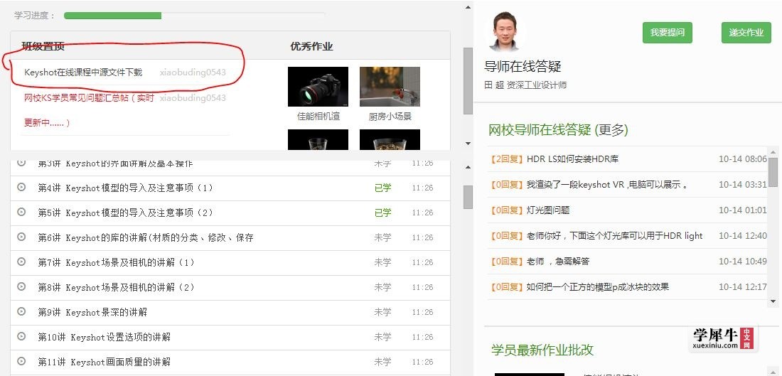Image resolution: width=782 pixels, height=376 pixels.
Task: Open lesson 第7讲 Keyshot场景及相机的讲解（1）
Action: (116, 263)
